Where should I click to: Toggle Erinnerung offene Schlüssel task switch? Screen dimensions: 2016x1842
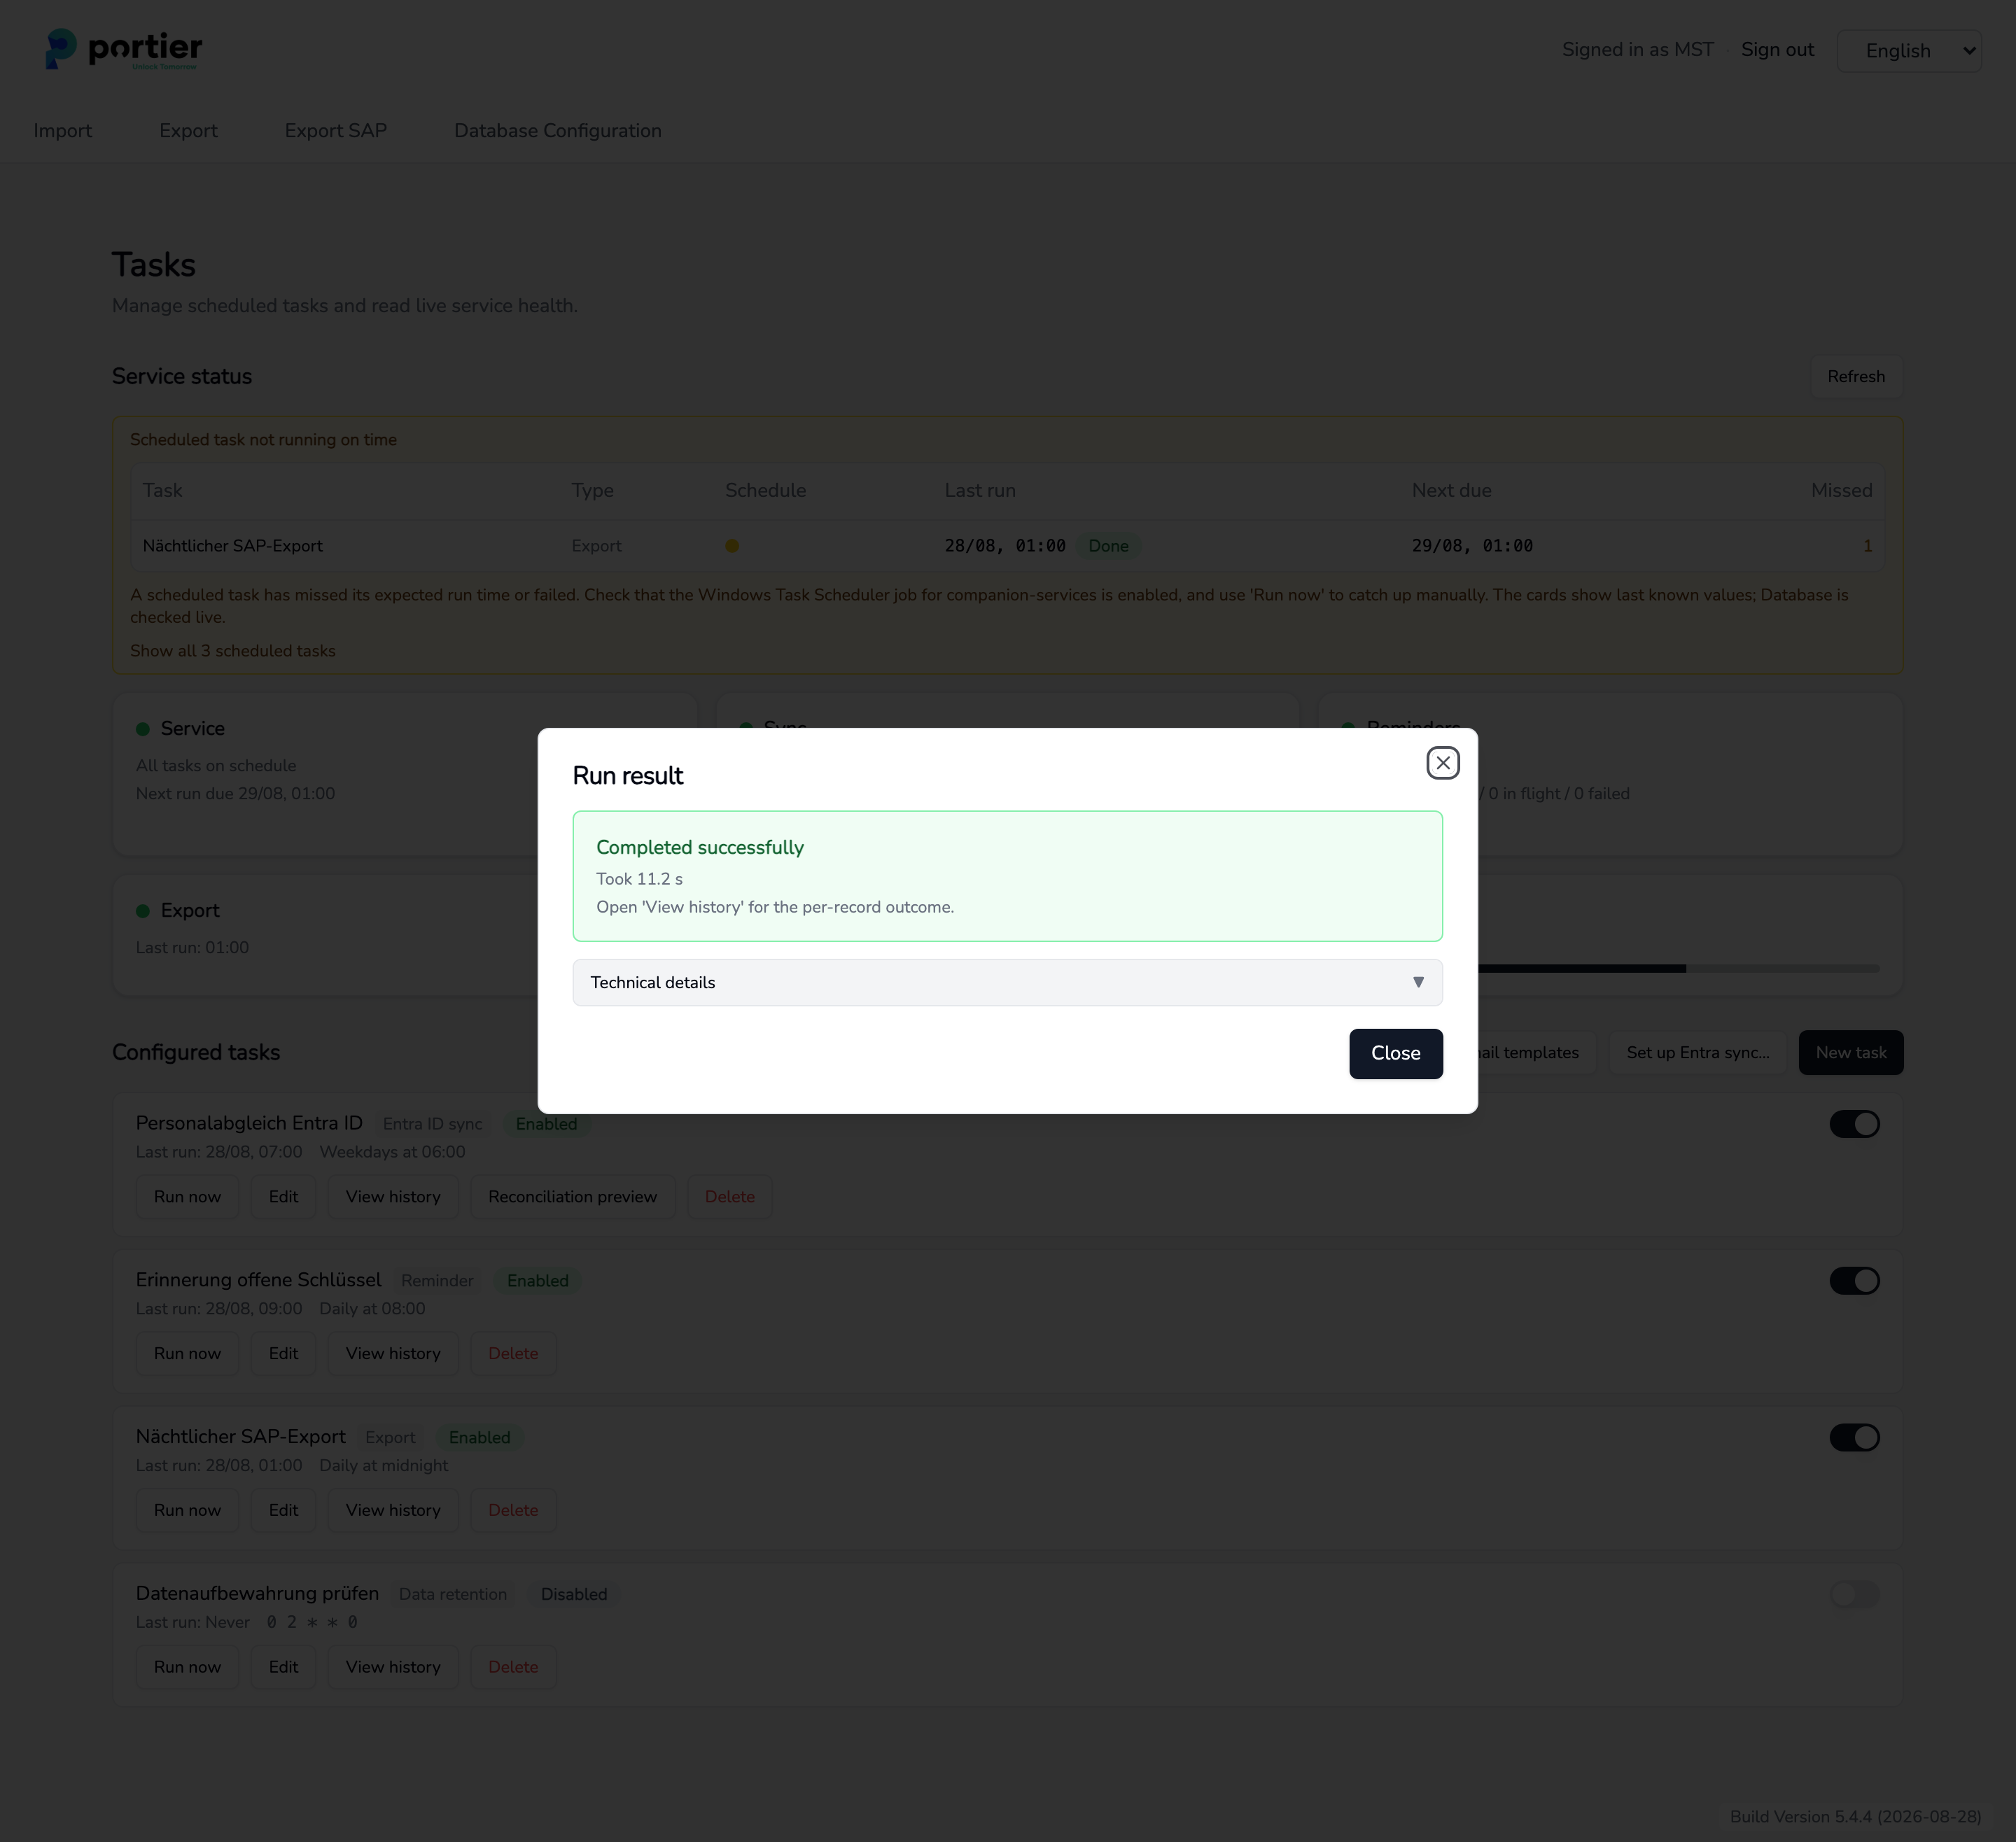click(1854, 1281)
